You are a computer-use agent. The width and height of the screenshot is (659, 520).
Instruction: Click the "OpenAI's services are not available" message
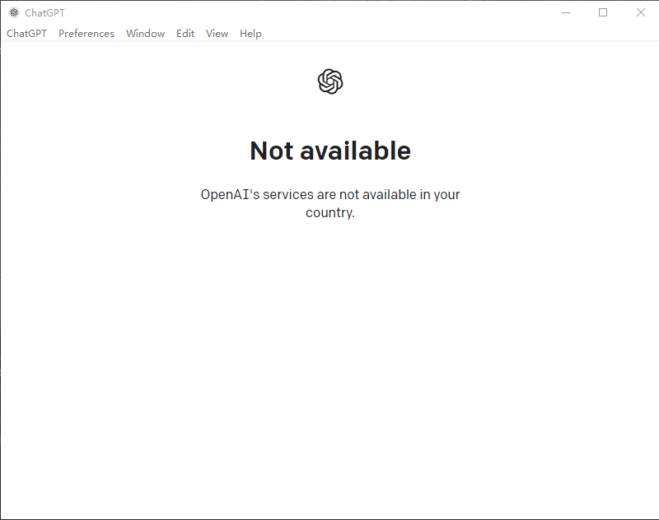330,203
